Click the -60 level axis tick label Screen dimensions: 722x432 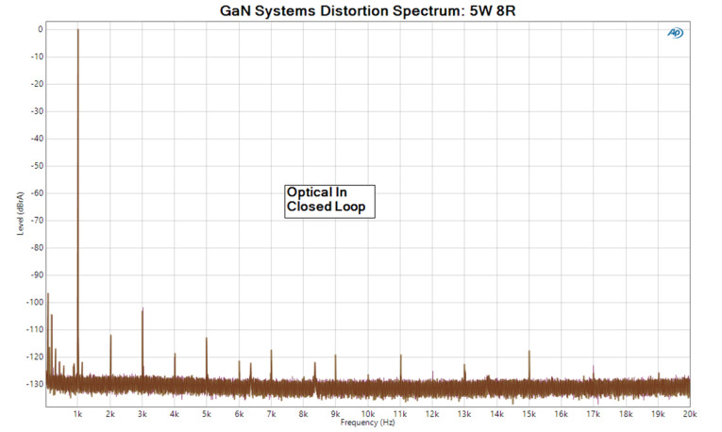(x=38, y=193)
